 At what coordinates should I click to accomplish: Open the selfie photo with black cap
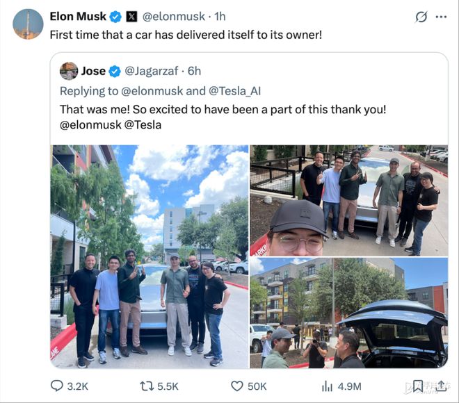coord(349,201)
